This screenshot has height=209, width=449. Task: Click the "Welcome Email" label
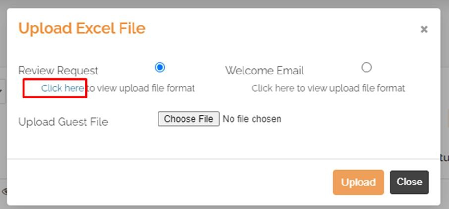(265, 71)
